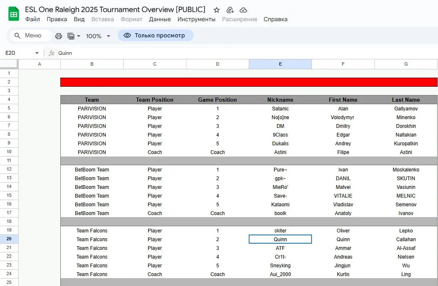The image size is (438, 286).
Task: Click the Team header cell
Action: pyautogui.click(x=92, y=100)
